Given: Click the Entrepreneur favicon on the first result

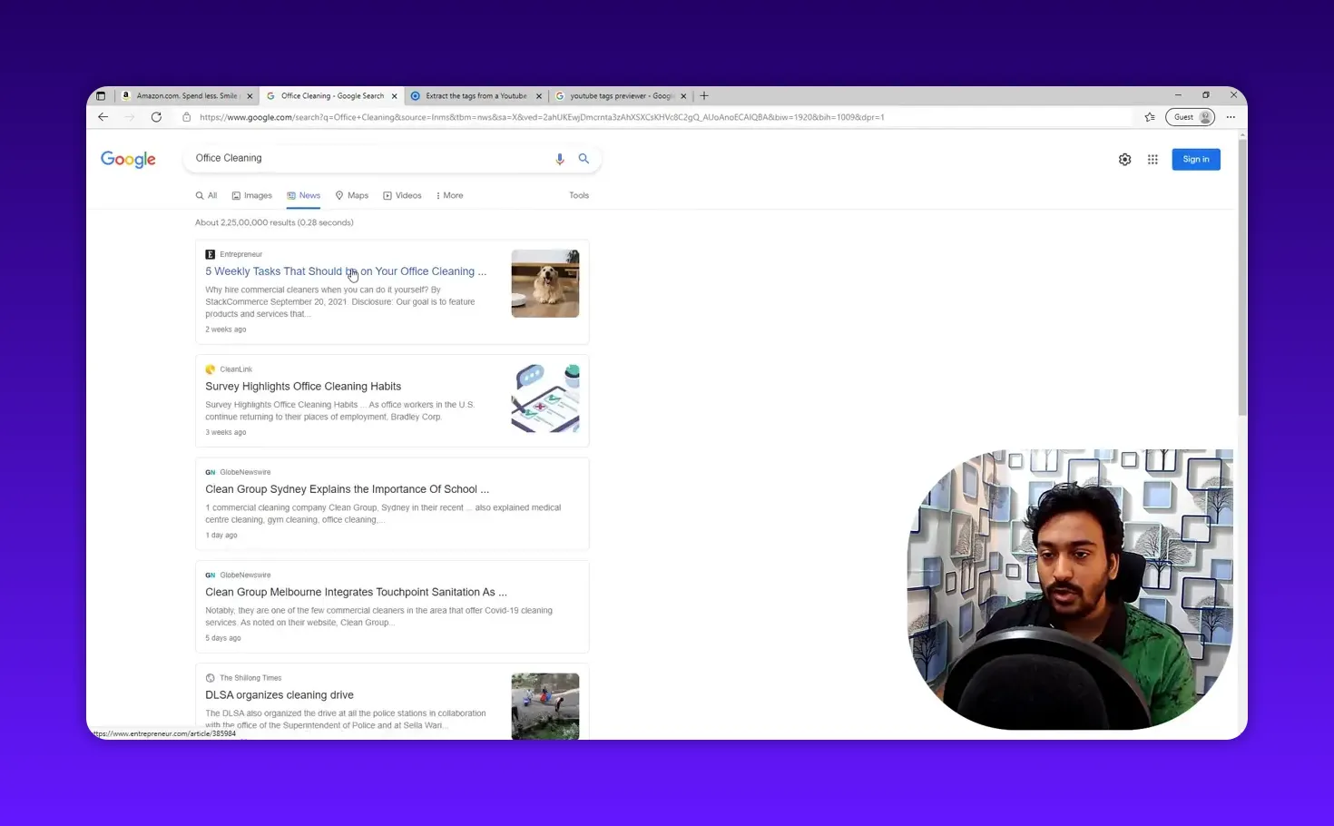Looking at the screenshot, I should click(x=210, y=254).
